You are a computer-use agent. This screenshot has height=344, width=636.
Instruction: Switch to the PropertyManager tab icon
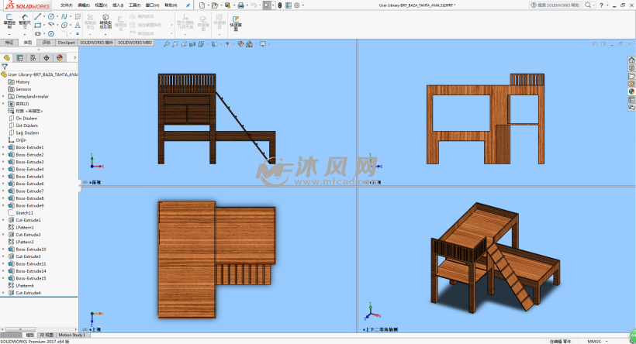(19, 57)
